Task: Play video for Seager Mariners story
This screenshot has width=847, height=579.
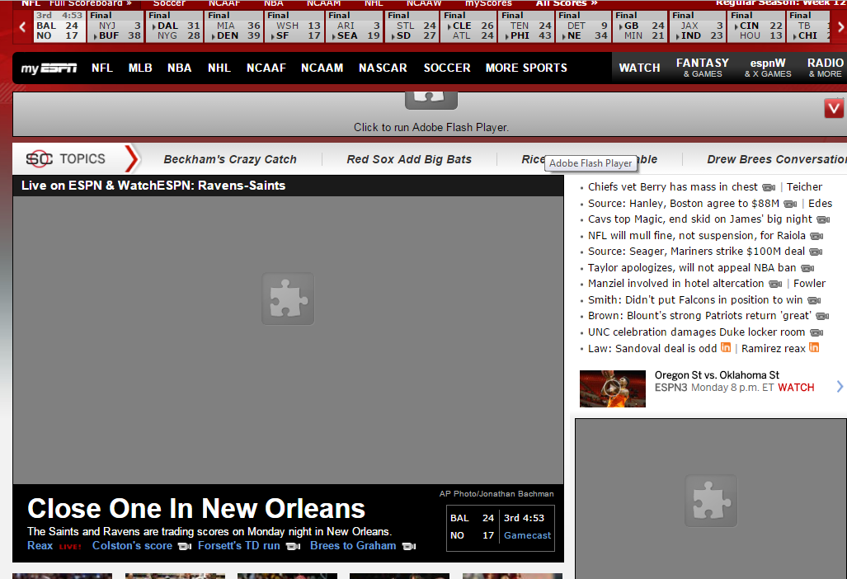Action: point(816,252)
